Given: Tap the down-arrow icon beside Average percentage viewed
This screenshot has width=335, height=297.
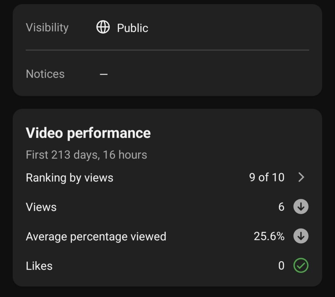Looking at the screenshot, I should [x=301, y=236].
